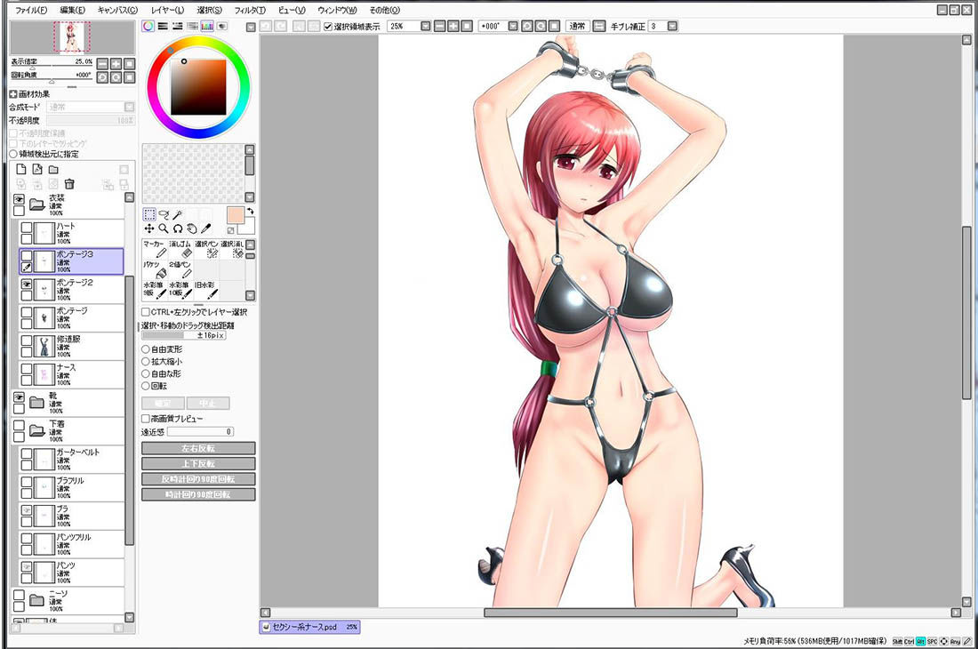Open the zoom percentage dropdown

pyautogui.click(x=425, y=26)
